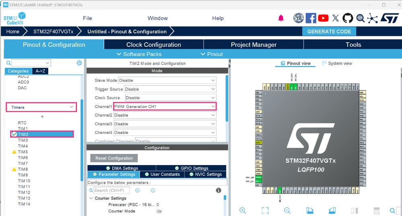The height and width of the screenshot is (216, 402).
Task: Click the parameter Search (Ctrl+F) field
Action: tap(111, 190)
